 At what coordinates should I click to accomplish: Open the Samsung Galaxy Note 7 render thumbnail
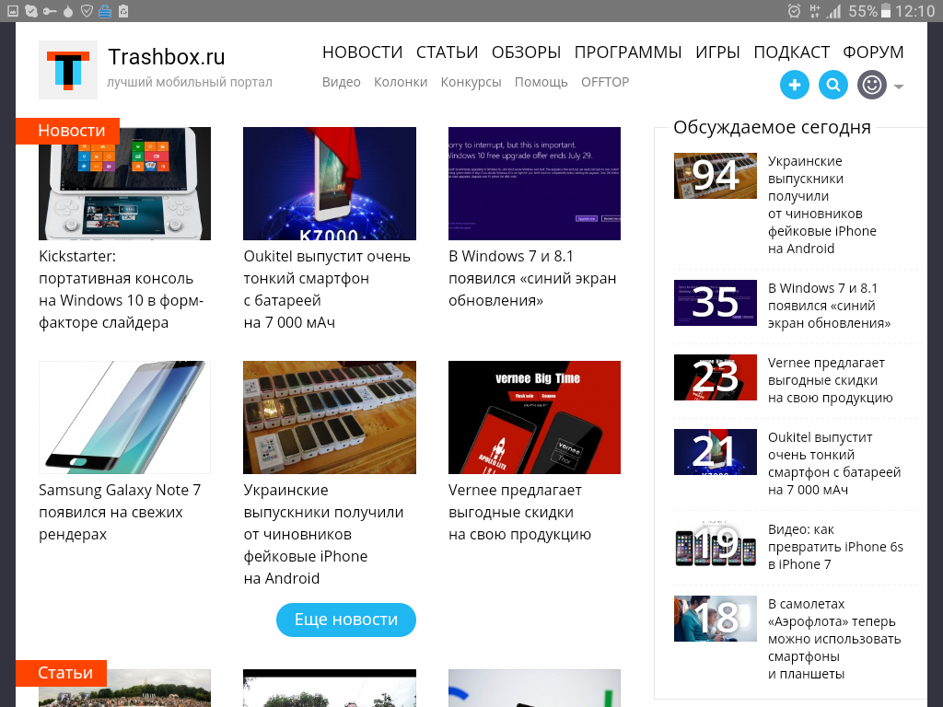click(124, 417)
